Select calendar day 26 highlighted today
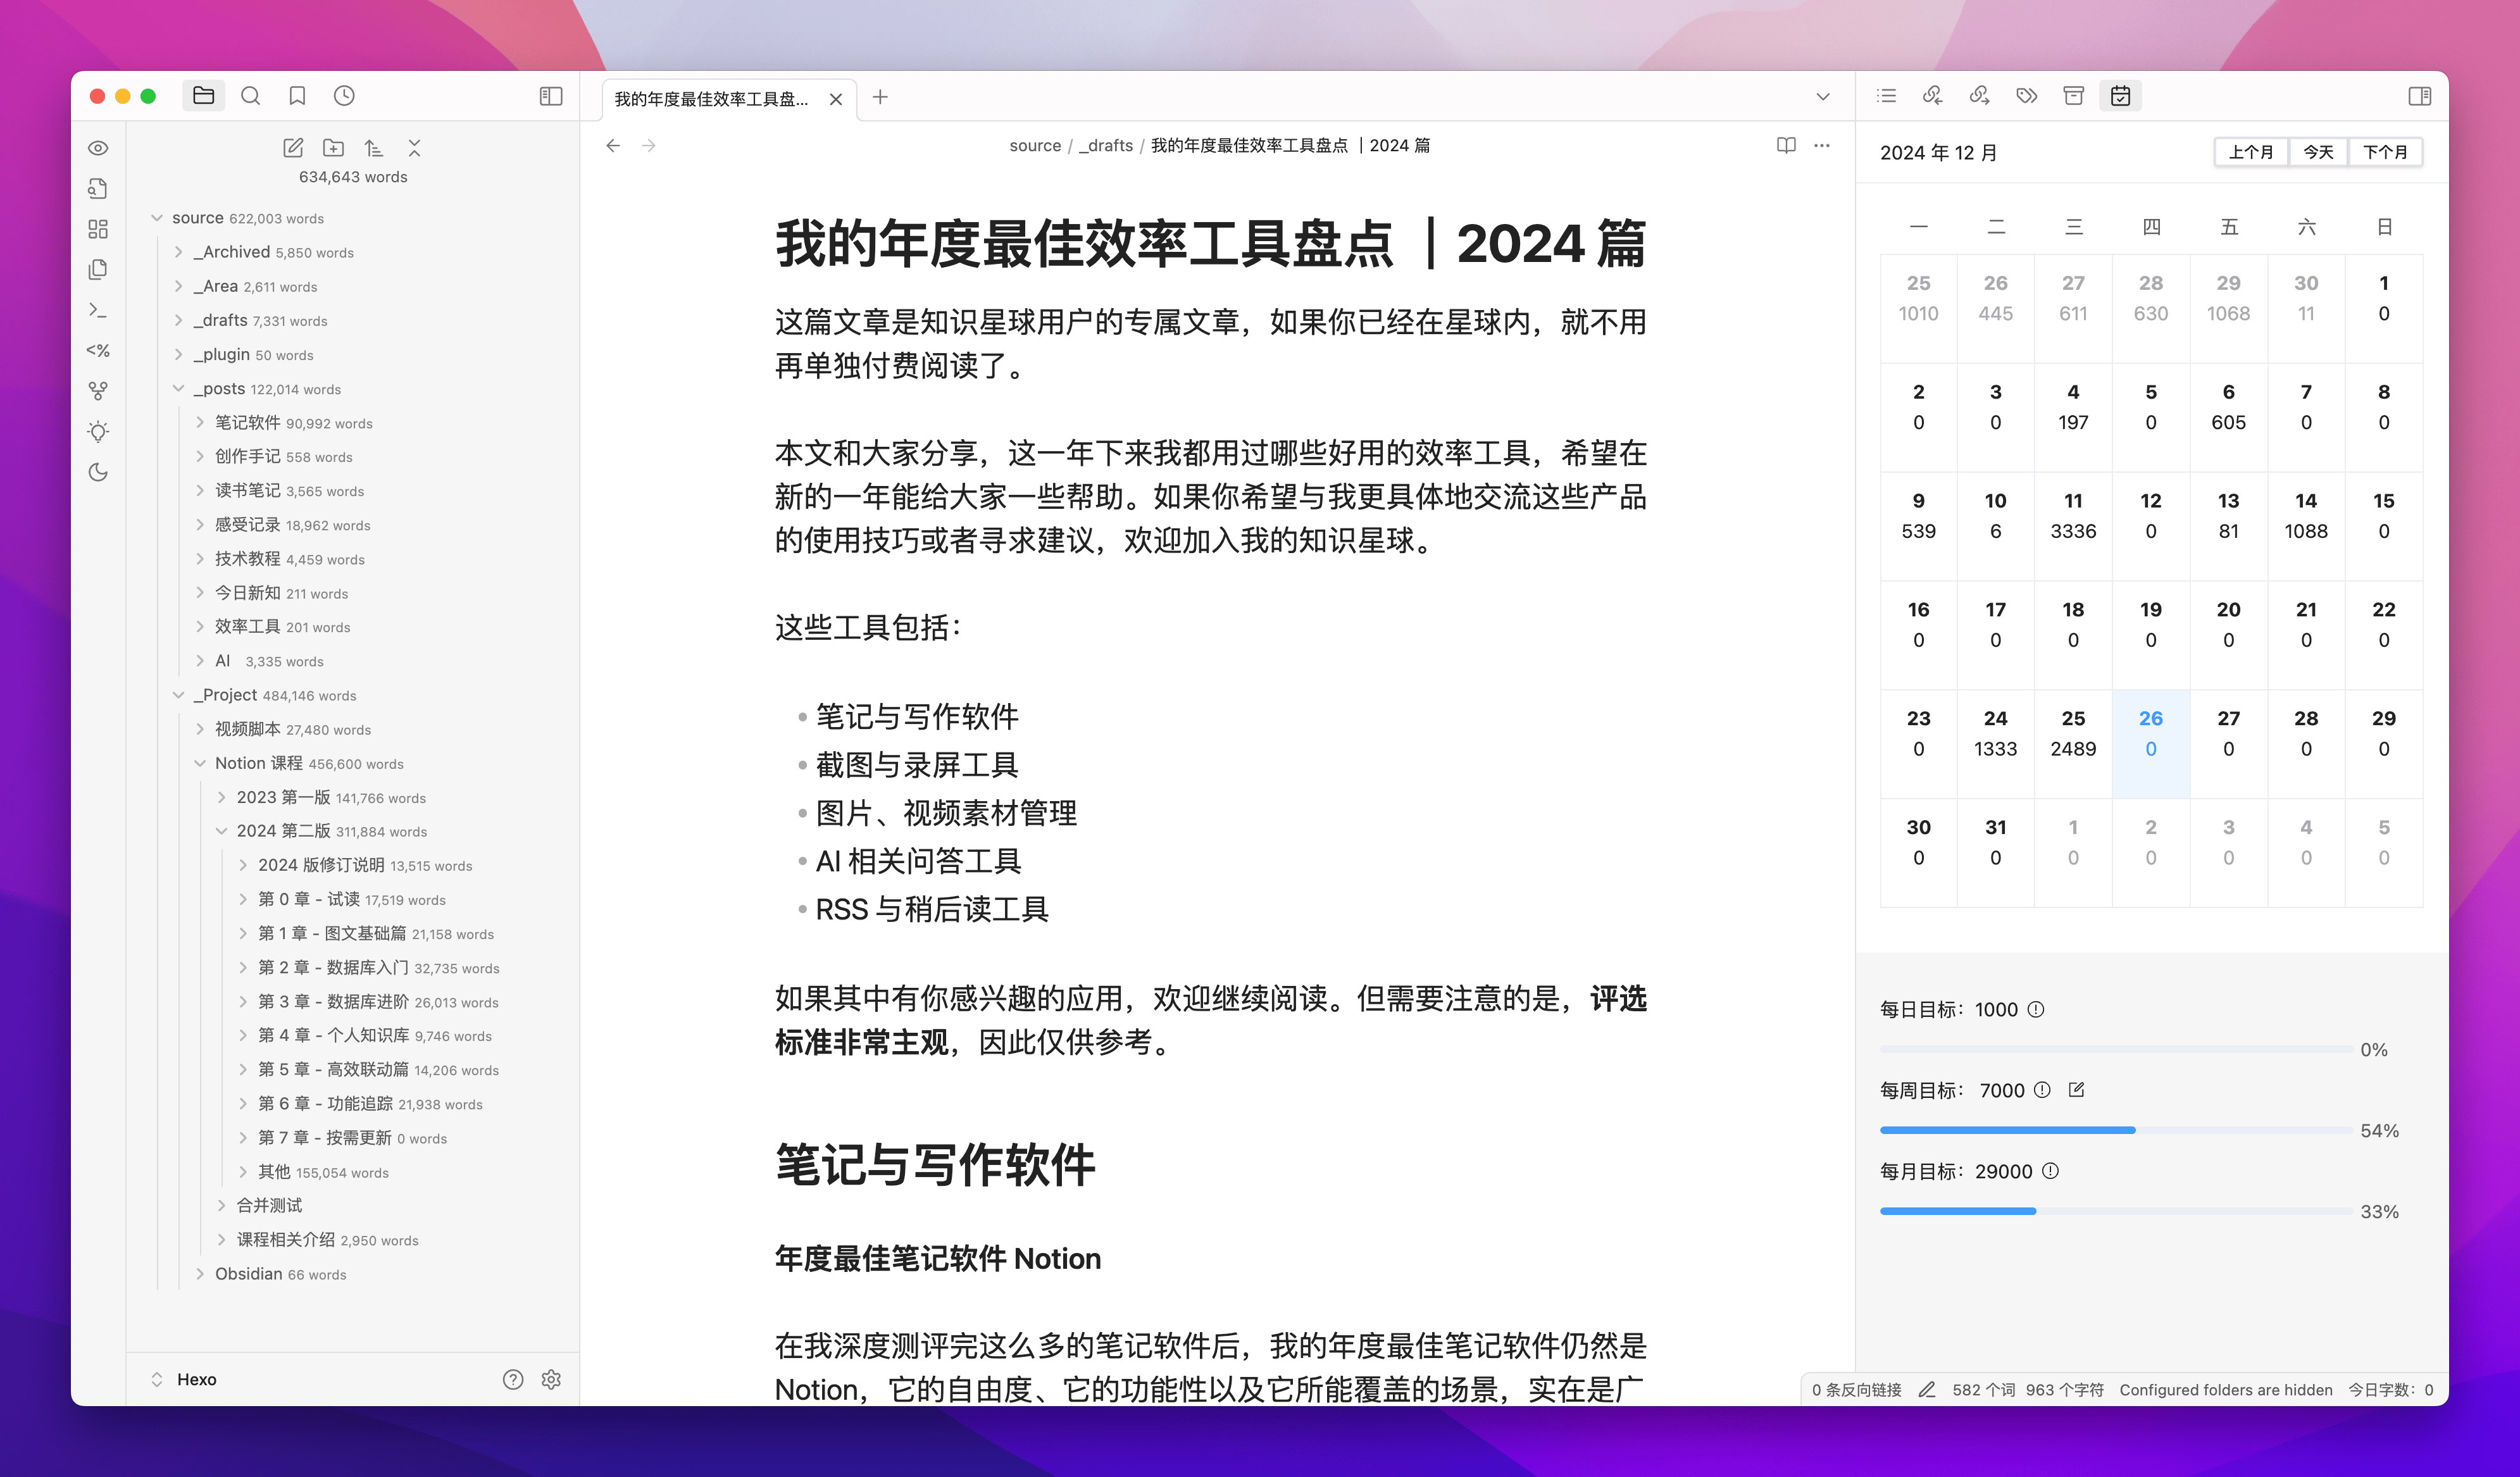Image resolution: width=2520 pixels, height=1477 pixels. [x=2151, y=744]
